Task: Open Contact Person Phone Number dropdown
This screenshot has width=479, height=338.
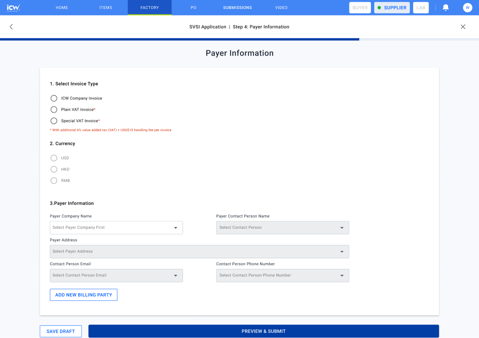Action: tap(283, 275)
